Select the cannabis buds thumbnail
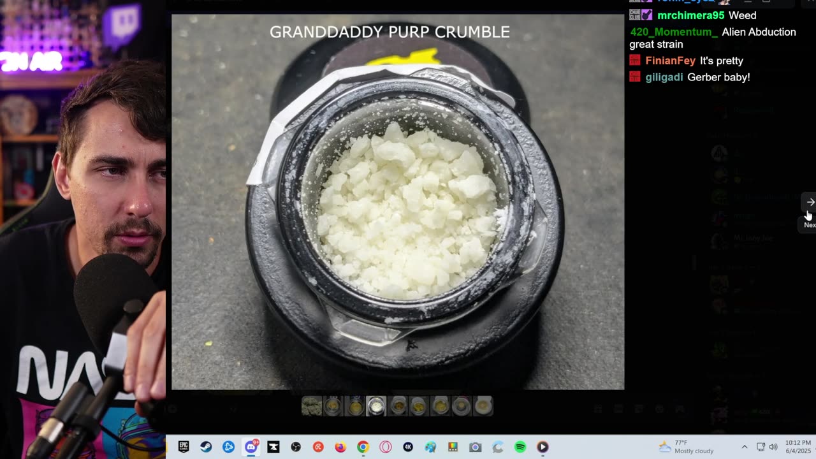The height and width of the screenshot is (459, 816). click(x=312, y=405)
